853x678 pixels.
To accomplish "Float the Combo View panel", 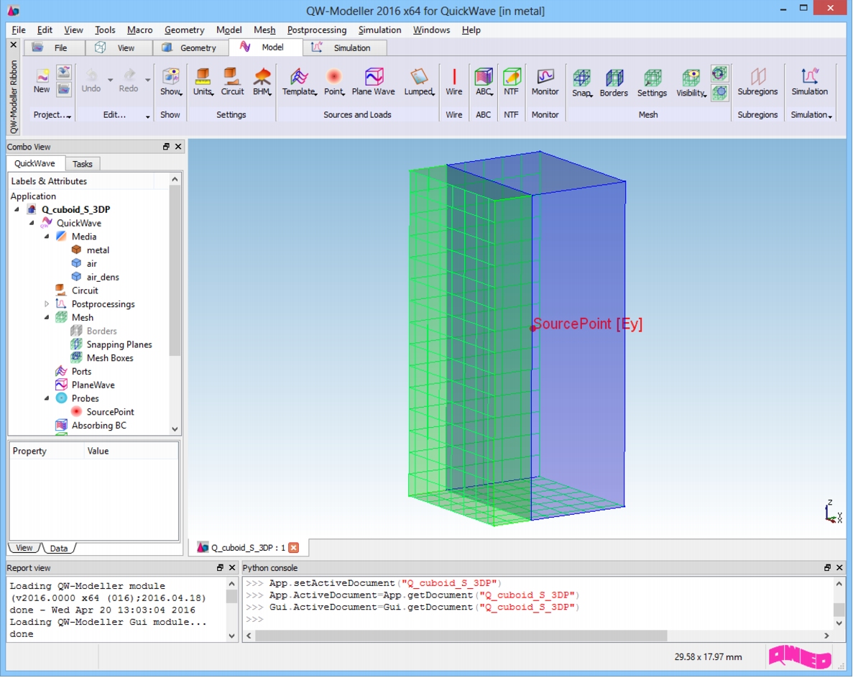I will click(x=166, y=147).
